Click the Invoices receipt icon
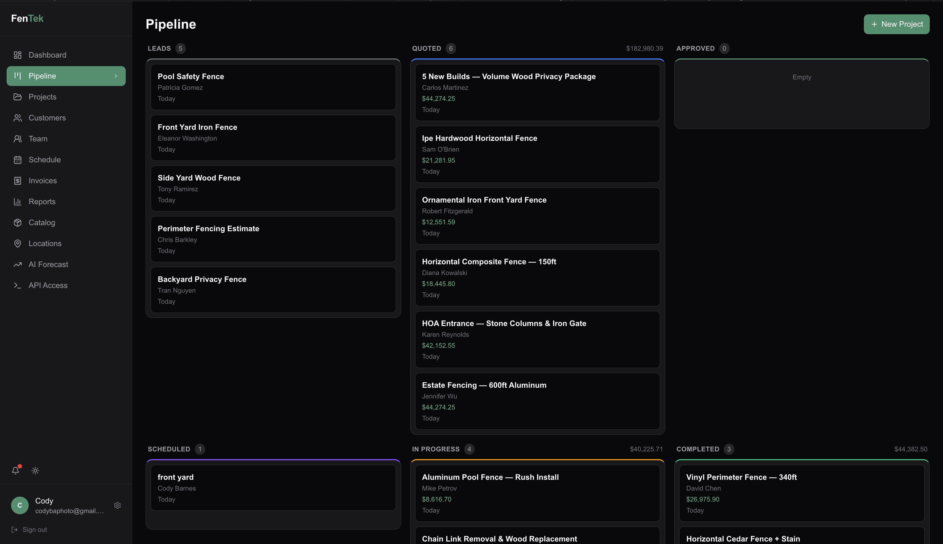 18,181
